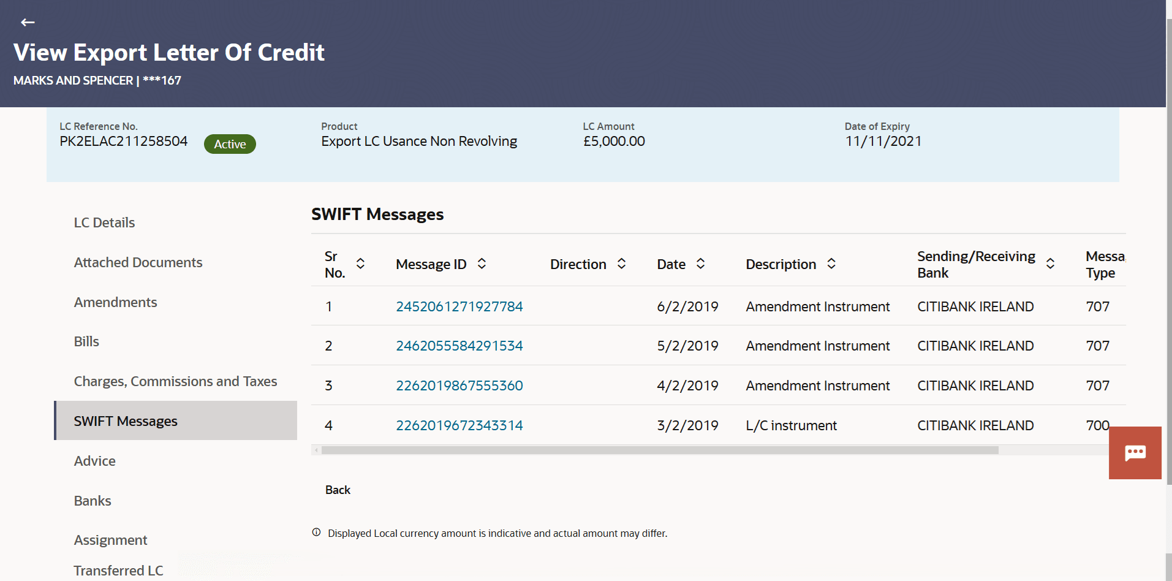Open message ID 2262019672343314
The image size is (1172, 581).
[459, 425]
